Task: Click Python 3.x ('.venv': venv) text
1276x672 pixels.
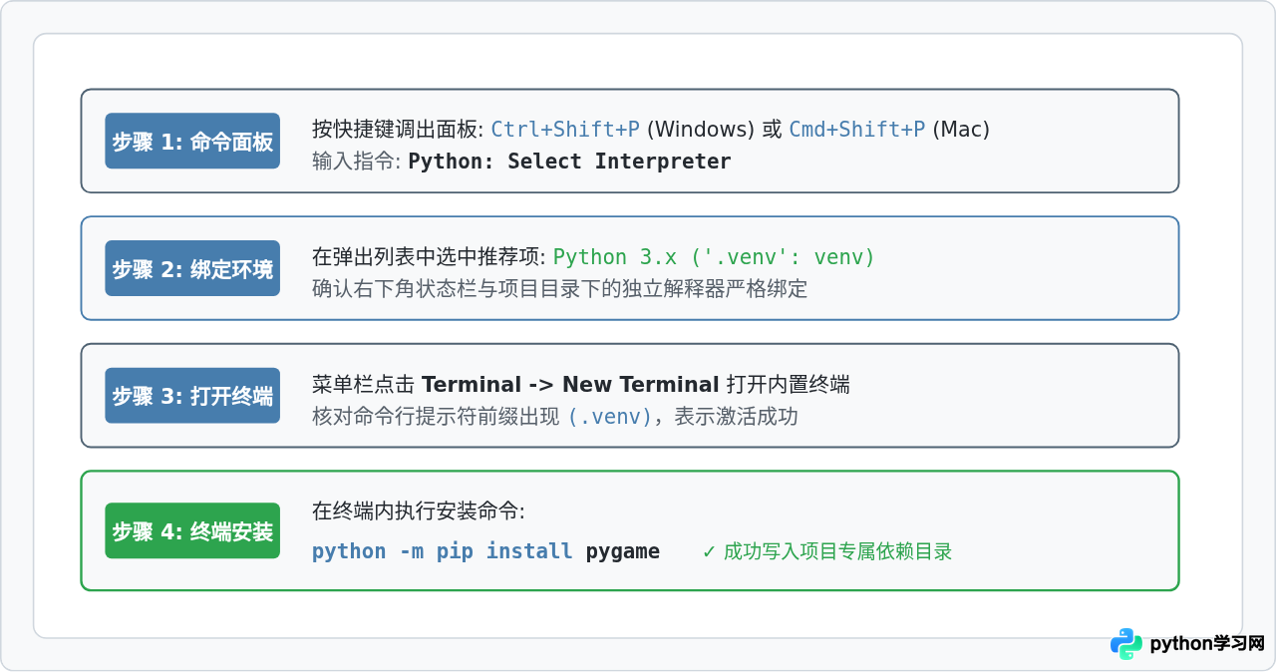Action: tap(714, 257)
